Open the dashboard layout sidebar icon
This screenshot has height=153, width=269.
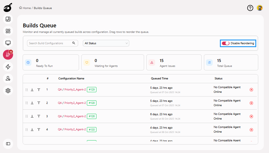[x=8, y=19]
